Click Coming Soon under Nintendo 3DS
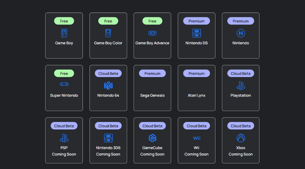The height and width of the screenshot is (169, 305). click(x=108, y=154)
